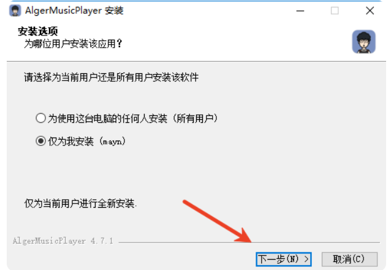Click the avatar logo in the header
This screenshot has width=391, height=270.
pos(364,42)
